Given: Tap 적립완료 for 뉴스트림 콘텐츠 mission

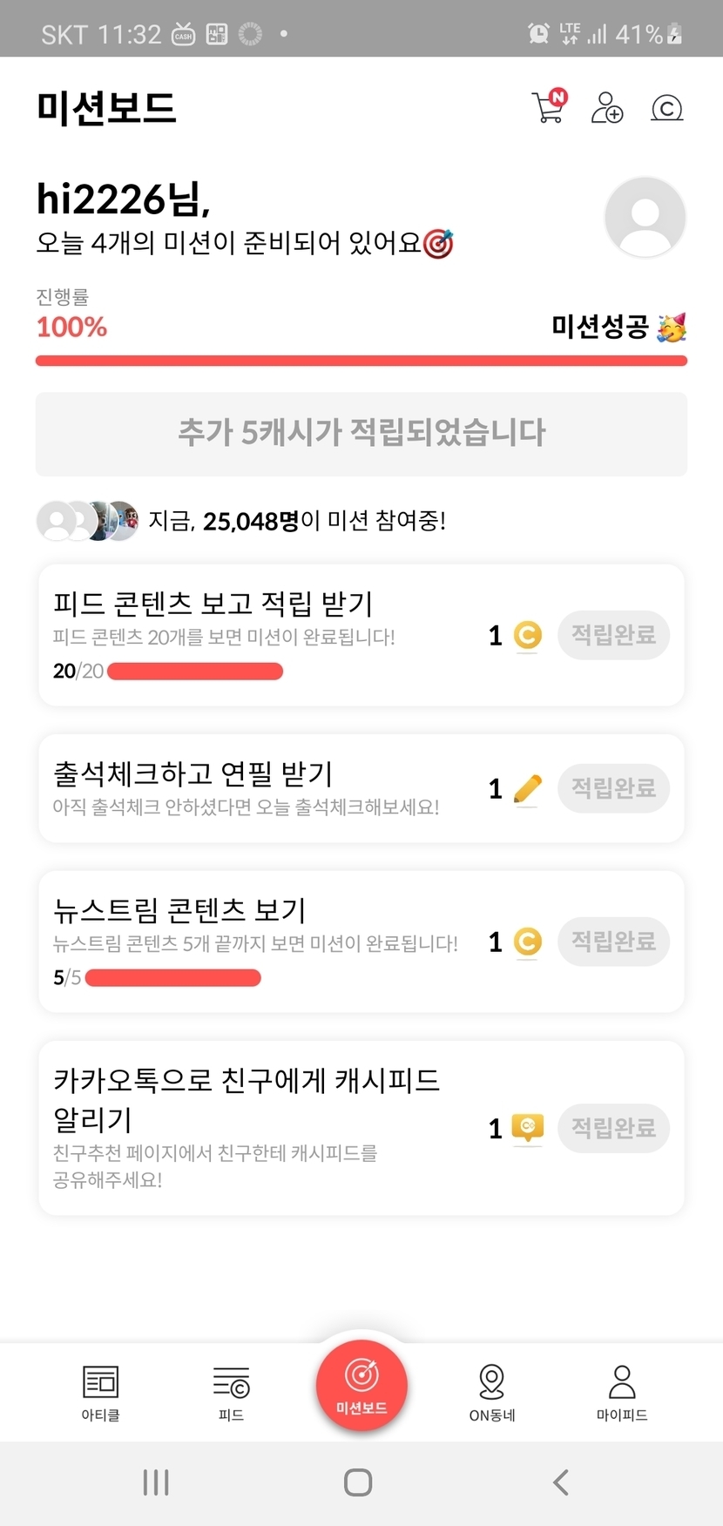Looking at the screenshot, I should click(613, 942).
